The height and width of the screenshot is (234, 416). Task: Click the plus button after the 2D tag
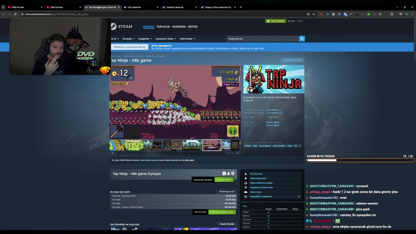[x=300, y=146]
